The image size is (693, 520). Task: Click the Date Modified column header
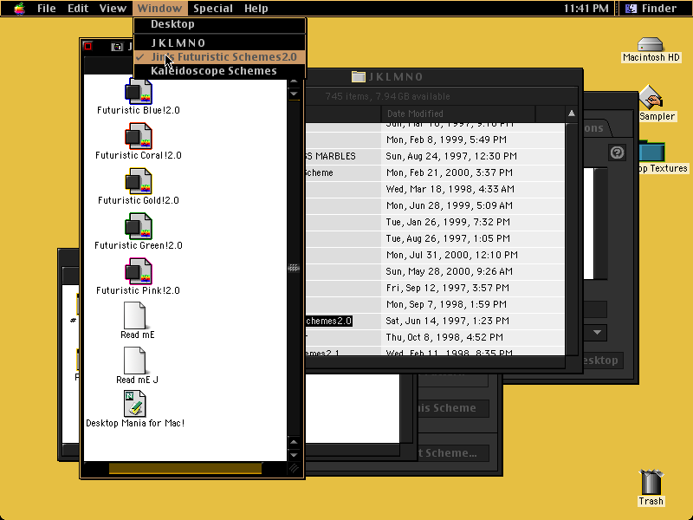(458, 114)
